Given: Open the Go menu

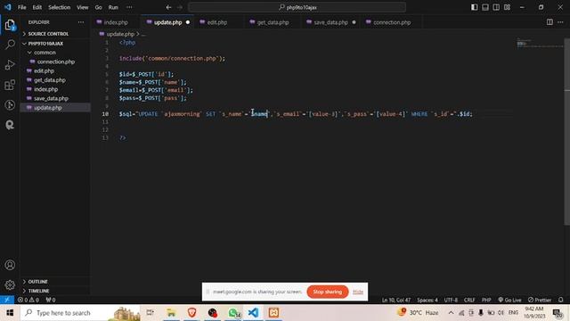Looking at the screenshot, I should [98, 7].
